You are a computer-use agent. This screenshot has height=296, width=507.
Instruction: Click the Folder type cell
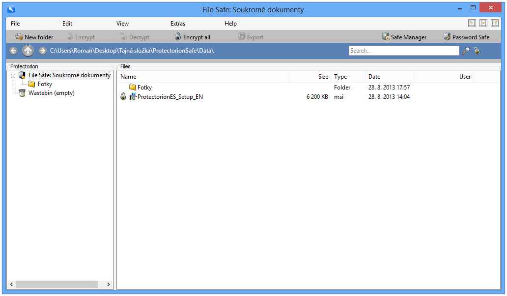point(342,88)
